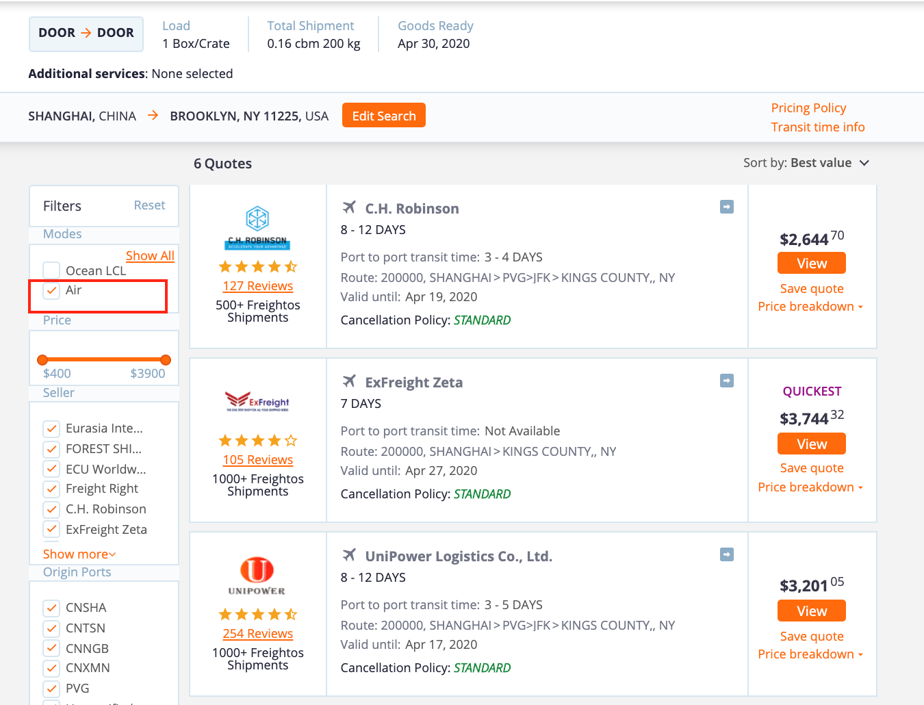Uncheck the PVG origin port

point(51,688)
